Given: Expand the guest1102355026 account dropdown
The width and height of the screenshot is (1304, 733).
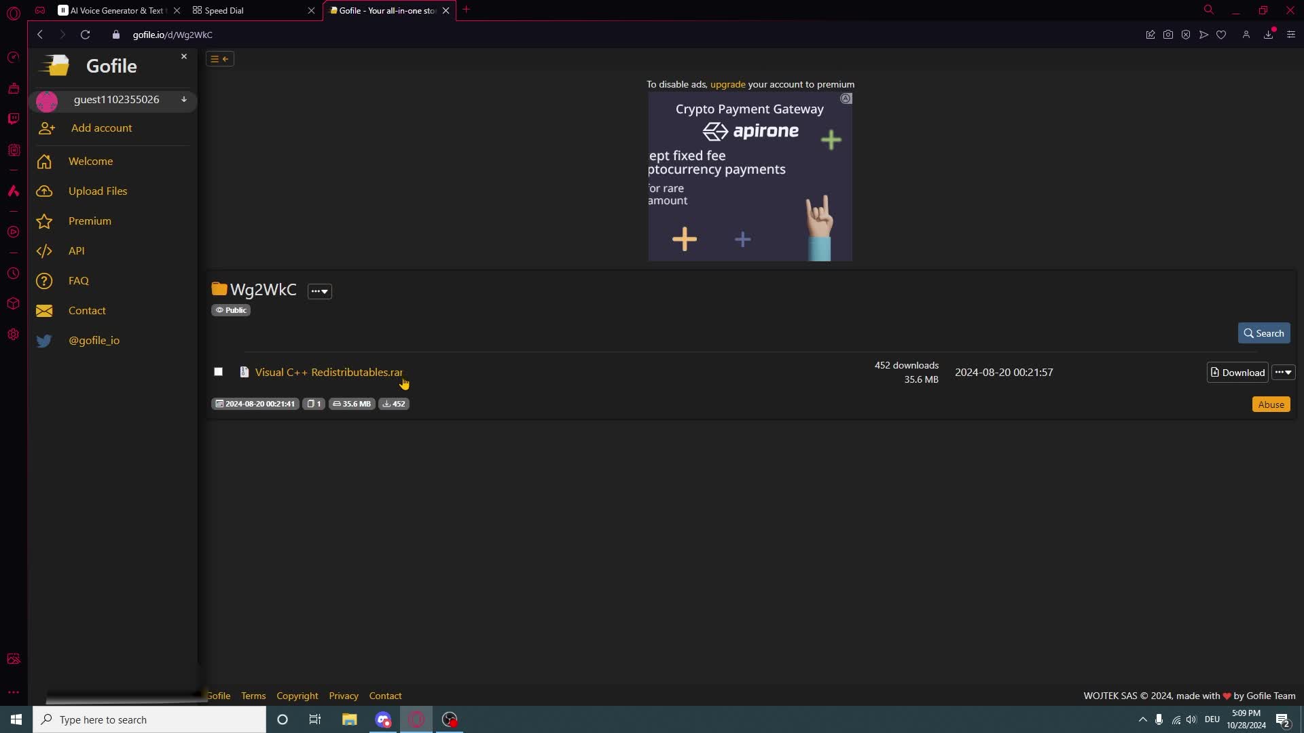Looking at the screenshot, I should coord(184,100).
